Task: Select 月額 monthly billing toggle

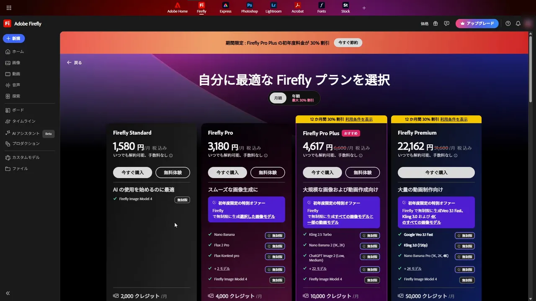Action: [x=278, y=98]
